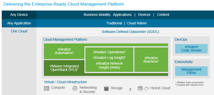214x95 pixels.
Task: Click the Hybrid Cloud datacenter grid icon
Action: pyautogui.click(x=140, y=88)
